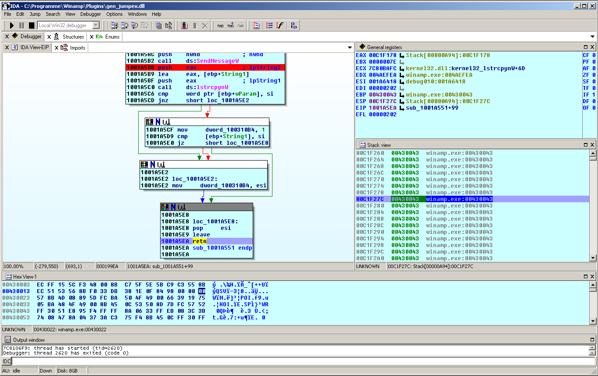Close the Debugger tab with its X
The image size is (598, 376).
pyautogui.click(x=7, y=37)
